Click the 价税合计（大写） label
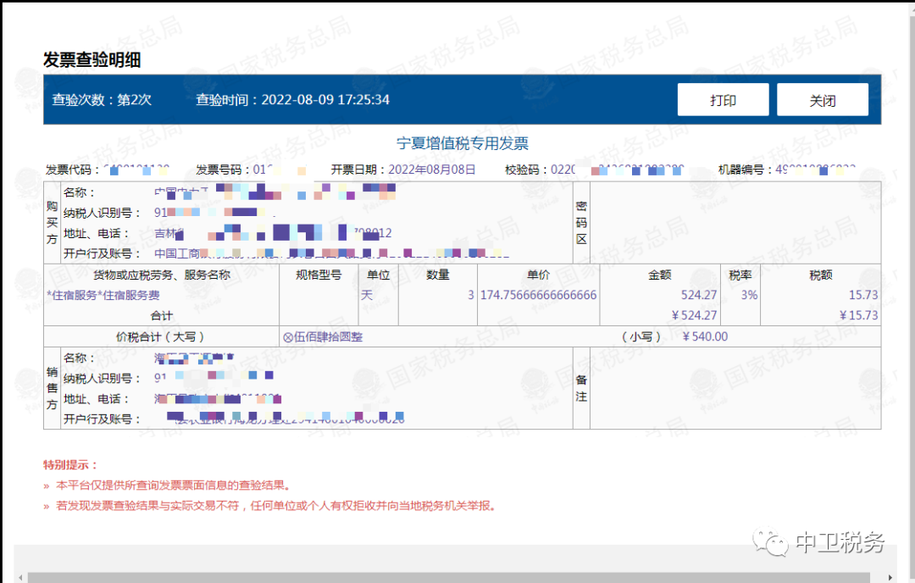 [x=160, y=336]
